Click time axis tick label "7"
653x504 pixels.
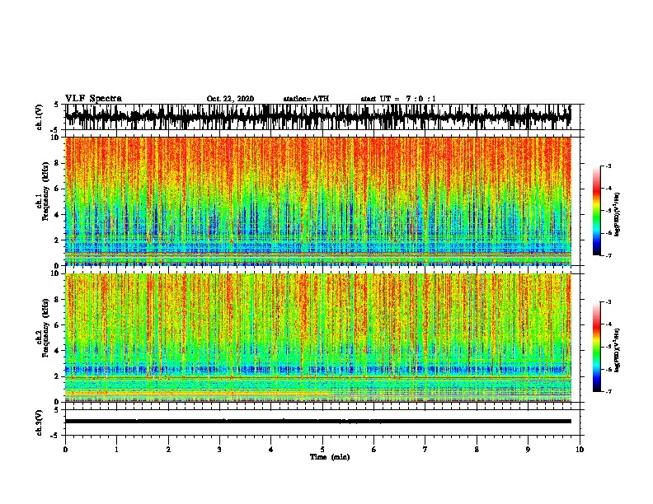425,449
